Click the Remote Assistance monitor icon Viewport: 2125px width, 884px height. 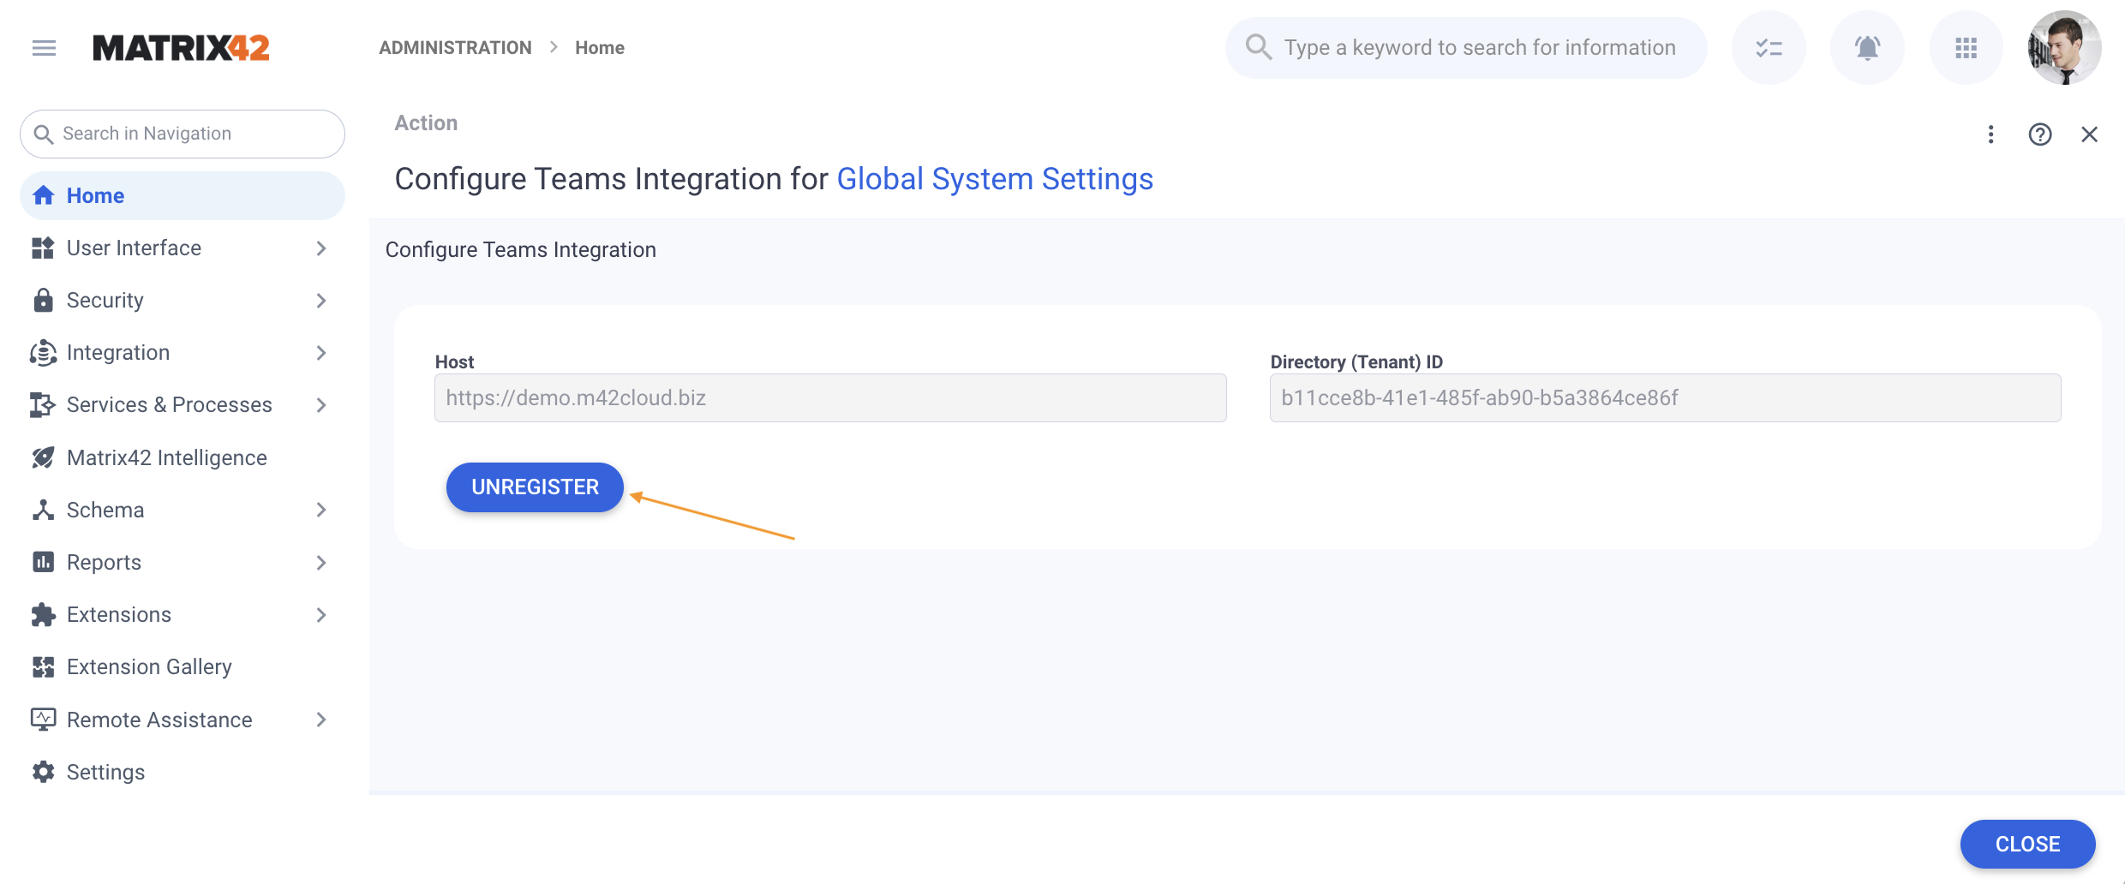click(x=44, y=720)
